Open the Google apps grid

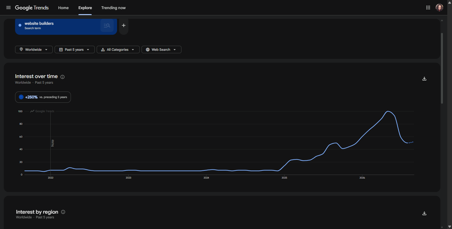pyautogui.click(x=428, y=8)
